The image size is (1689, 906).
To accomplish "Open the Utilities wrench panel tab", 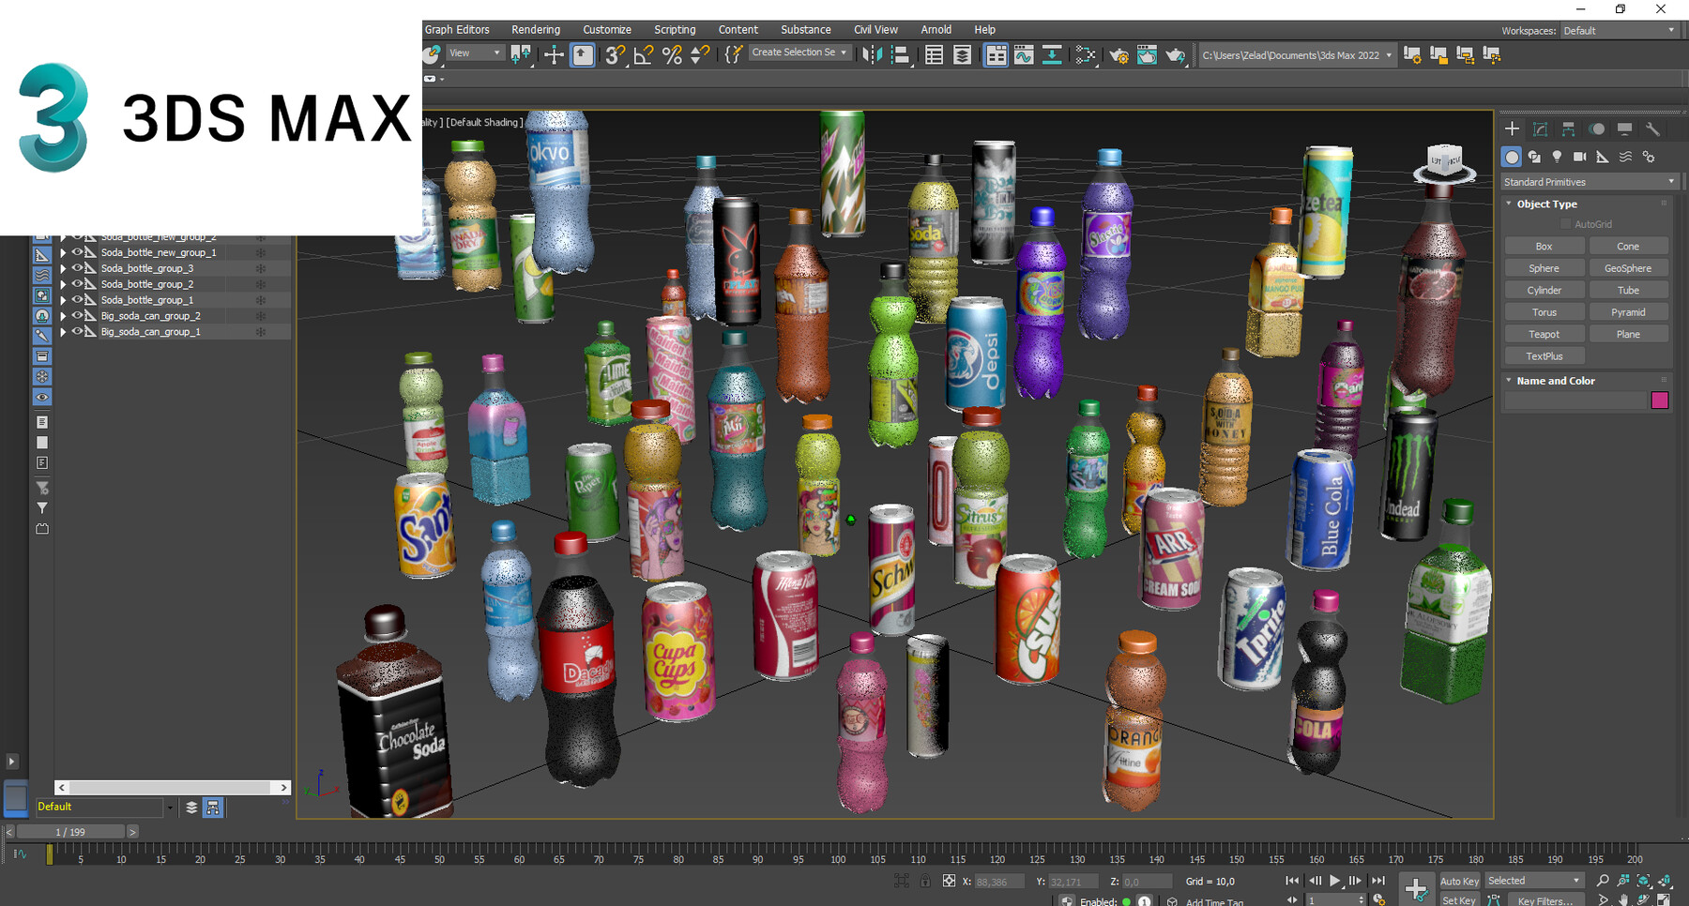I will (1652, 128).
